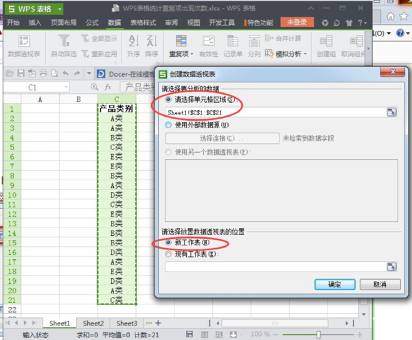Open the 公式 ribbon tab
This screenshot has height=340, width=412.
click(92, 23)
